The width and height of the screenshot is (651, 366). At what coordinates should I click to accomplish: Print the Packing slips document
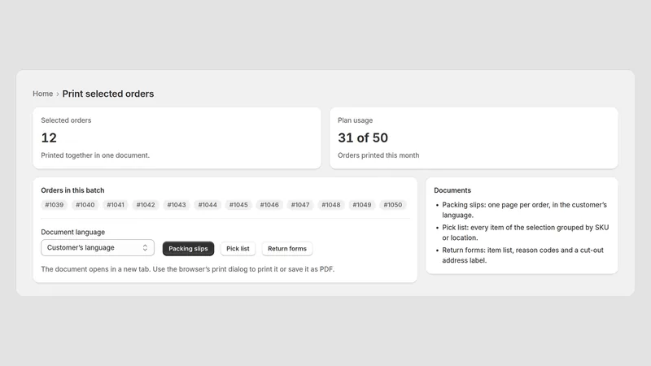188,249
